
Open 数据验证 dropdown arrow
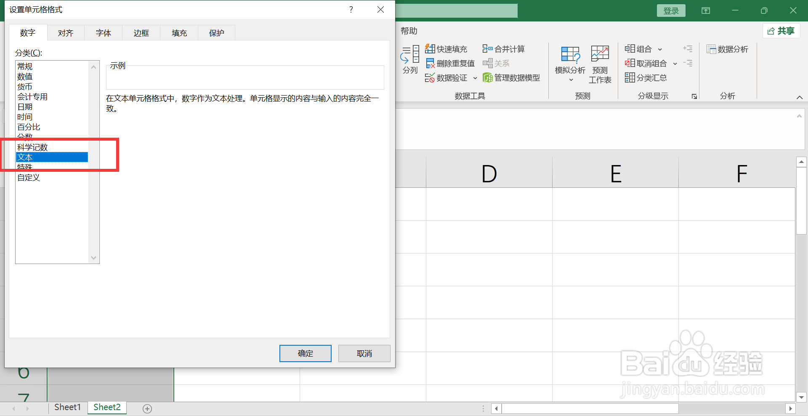pos(475,78)
